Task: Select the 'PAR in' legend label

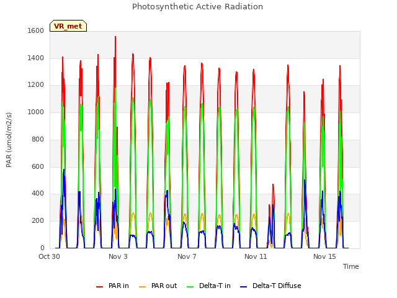Action: click(118, 286)
